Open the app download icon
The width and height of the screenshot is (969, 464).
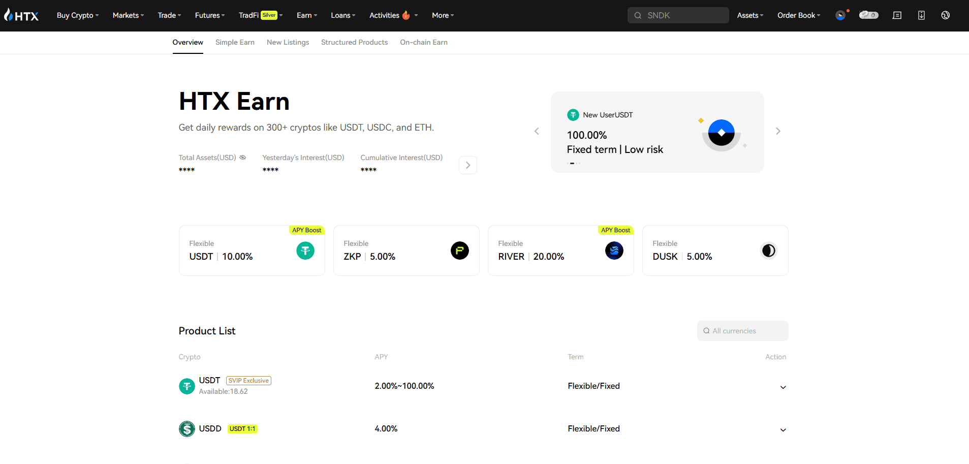tap(921, 15)
